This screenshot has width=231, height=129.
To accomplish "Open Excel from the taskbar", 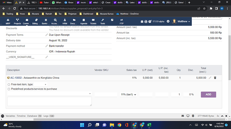I will pos(149,125).
